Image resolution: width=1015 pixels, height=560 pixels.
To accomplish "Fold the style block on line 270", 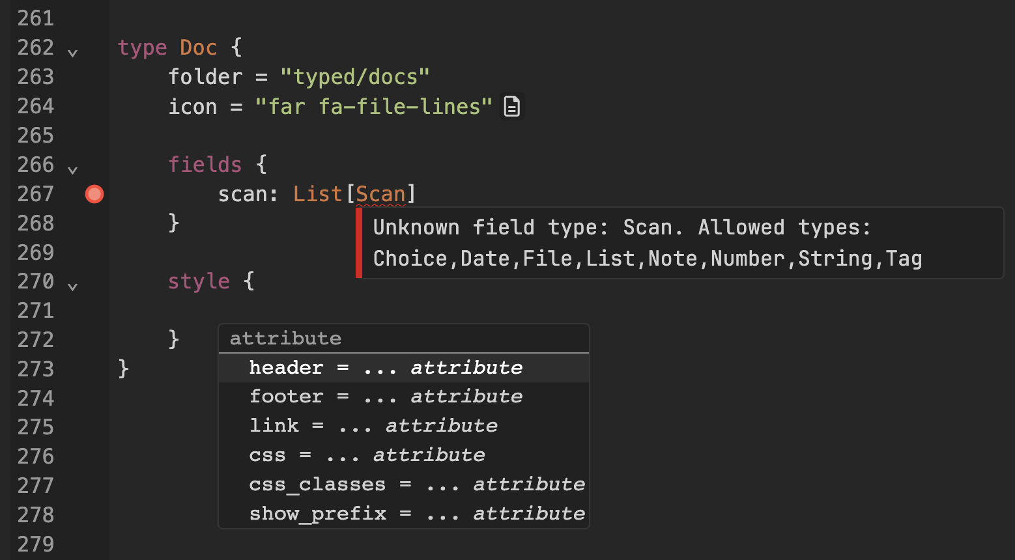I will [x=73, y=287].
